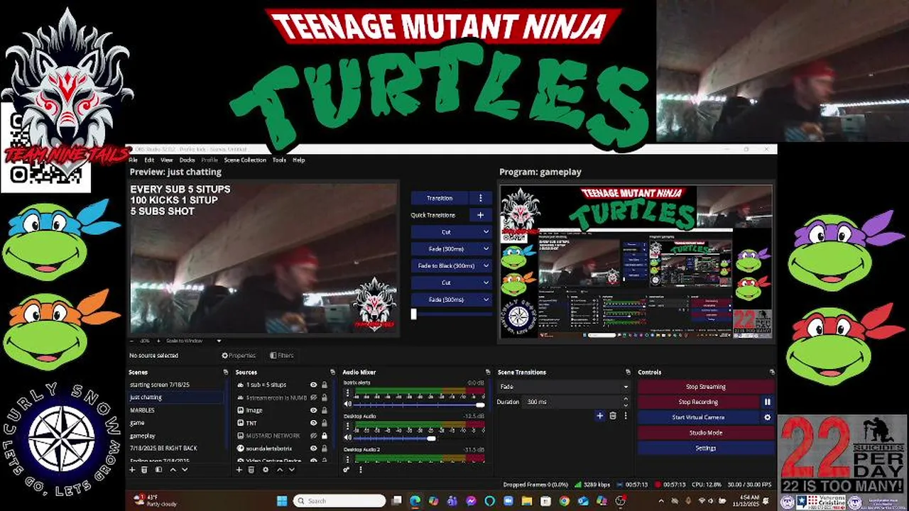The image size is (909, 511).
Task: Remove scene transition with trash icon
Action: click(x=613, y=416)
